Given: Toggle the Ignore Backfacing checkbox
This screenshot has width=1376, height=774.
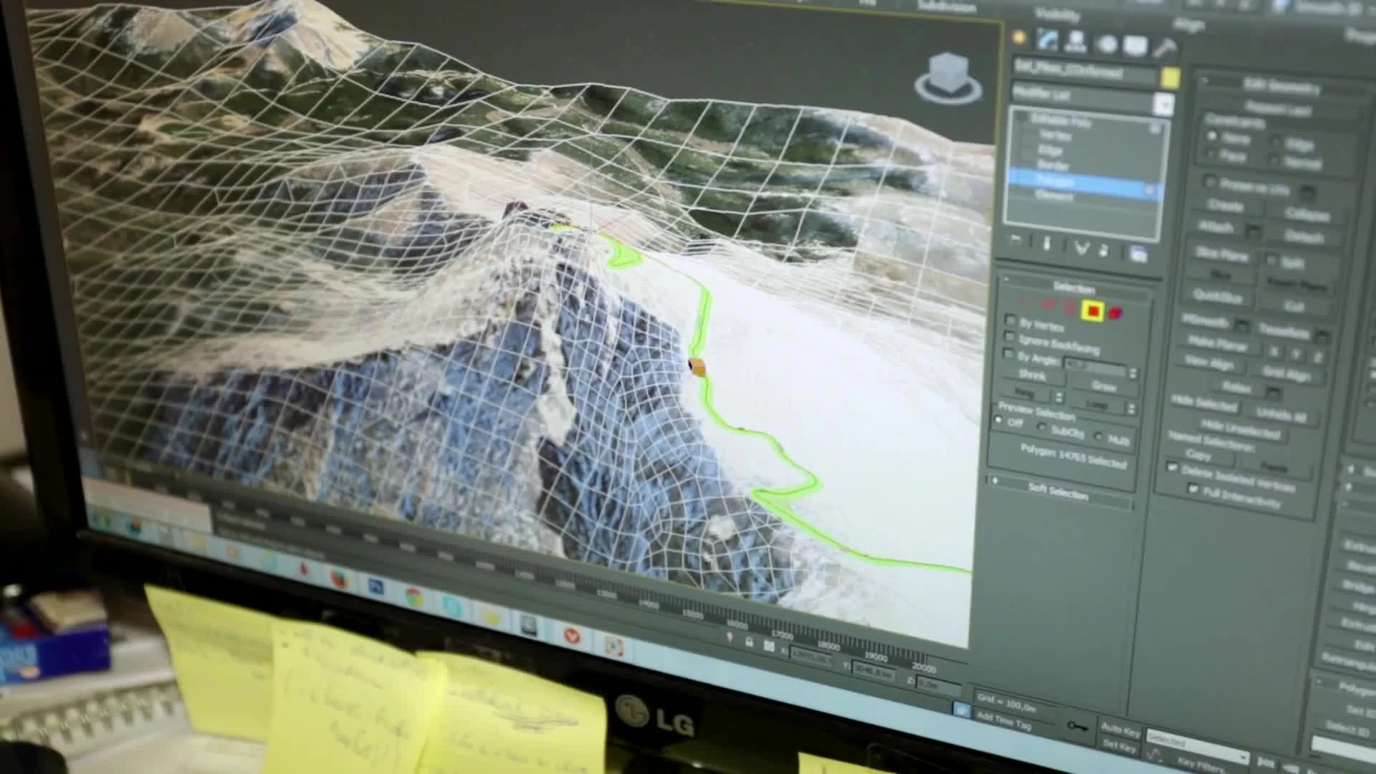Looking at the screenshot, I should pos(1010,337).
